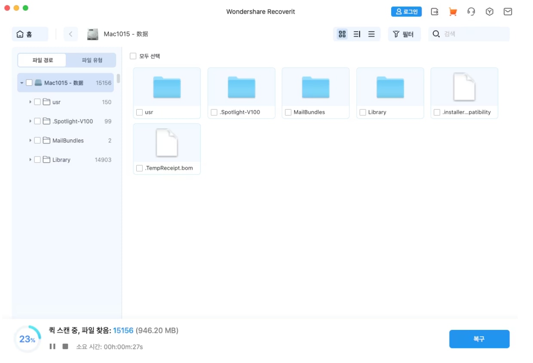Open the 필터 filter button
Viewport: 533px width, 363px height.
(x=404, y=34)
